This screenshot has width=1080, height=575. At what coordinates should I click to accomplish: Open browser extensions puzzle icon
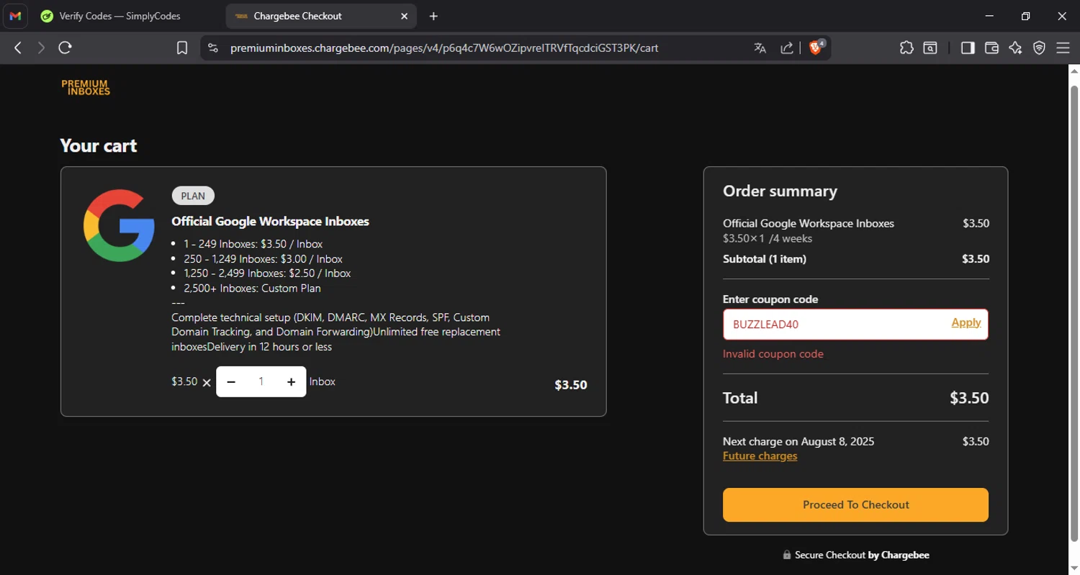tap(906, 47)
